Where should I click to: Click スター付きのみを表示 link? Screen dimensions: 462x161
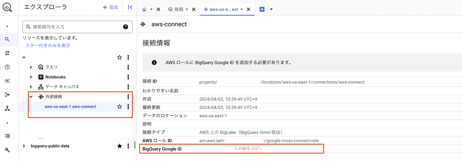click(x=48, y=45)
